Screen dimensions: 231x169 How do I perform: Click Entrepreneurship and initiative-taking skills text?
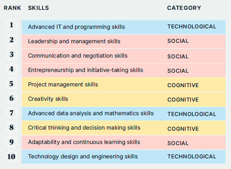(86, 70)
